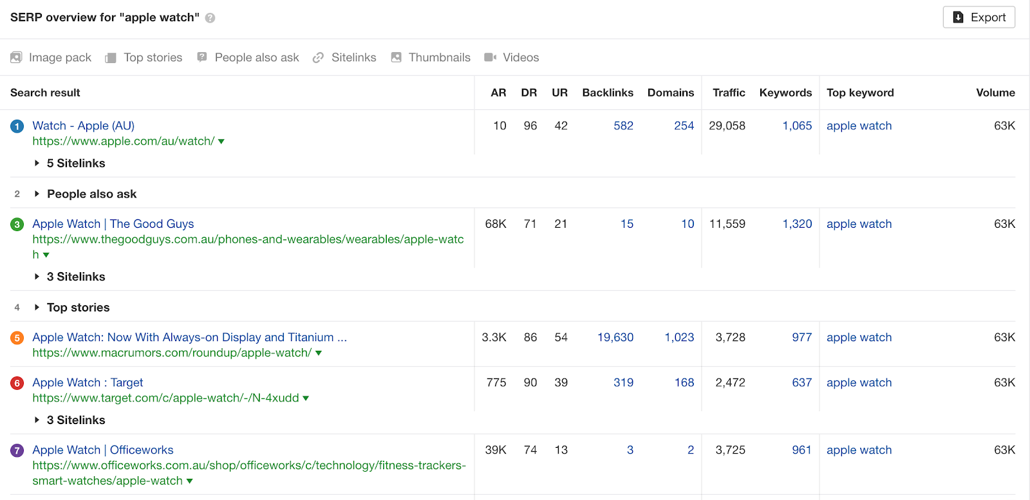Click the Videos camera icon
Image resolution: width=1030 pixels, height=500 pixels.
490,57
